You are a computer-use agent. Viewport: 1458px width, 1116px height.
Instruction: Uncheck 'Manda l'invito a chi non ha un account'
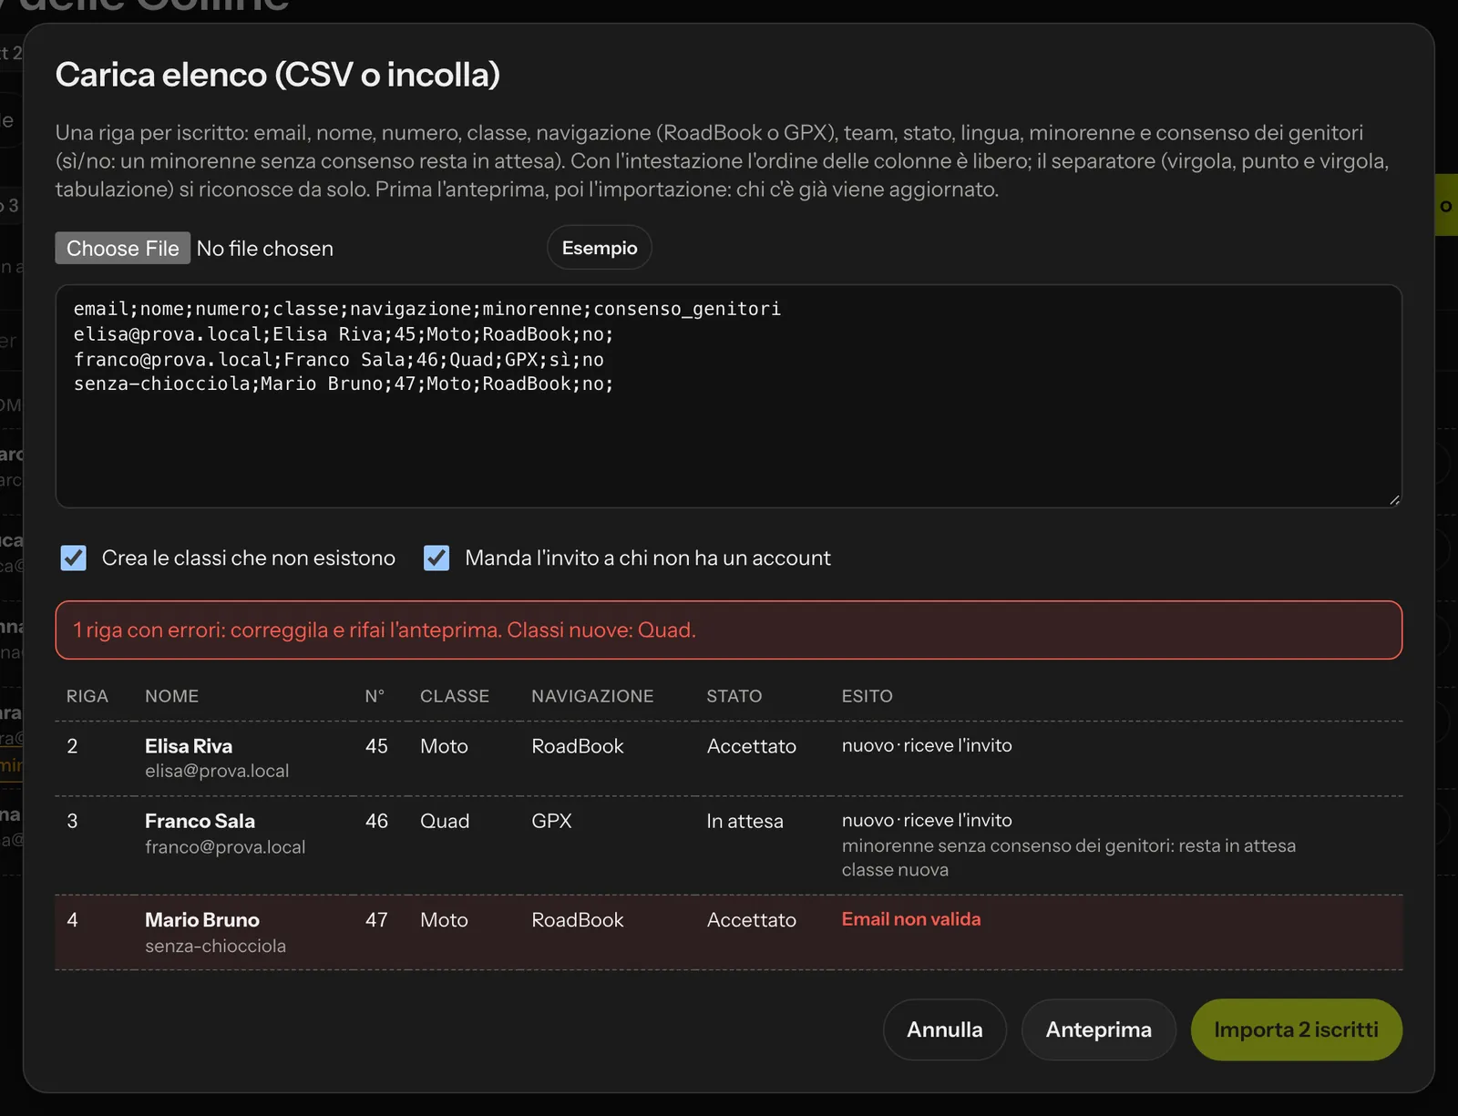436,558
